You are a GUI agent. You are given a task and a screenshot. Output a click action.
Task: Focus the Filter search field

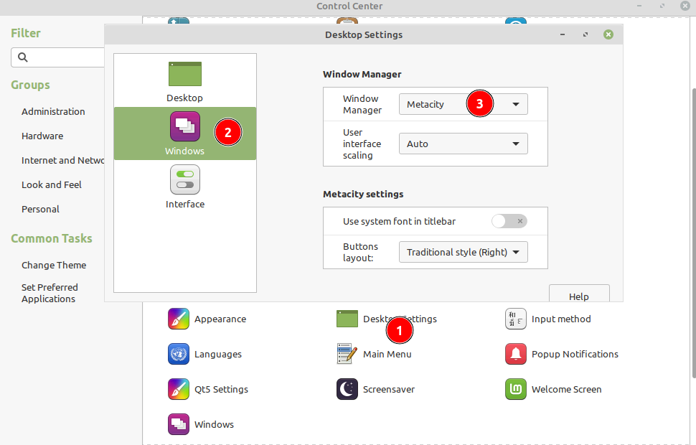57,57
